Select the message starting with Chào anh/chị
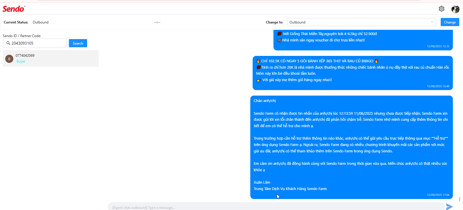Image resolution: width=463 pixels, height=210 pixels. (x=352, y=147)
